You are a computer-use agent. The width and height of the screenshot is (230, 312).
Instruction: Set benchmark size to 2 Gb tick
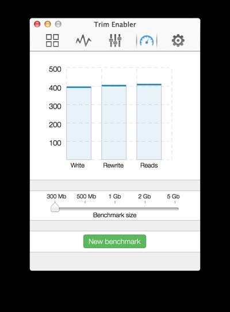pos(145,202)
